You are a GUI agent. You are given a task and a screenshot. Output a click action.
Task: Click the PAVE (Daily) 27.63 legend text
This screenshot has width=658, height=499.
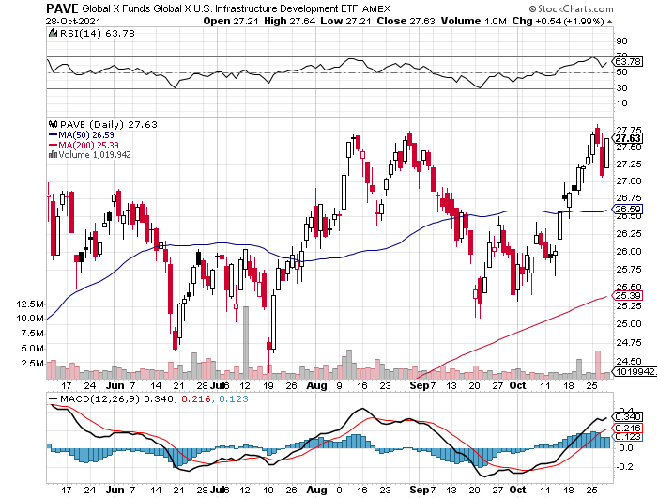coord(109,124)
